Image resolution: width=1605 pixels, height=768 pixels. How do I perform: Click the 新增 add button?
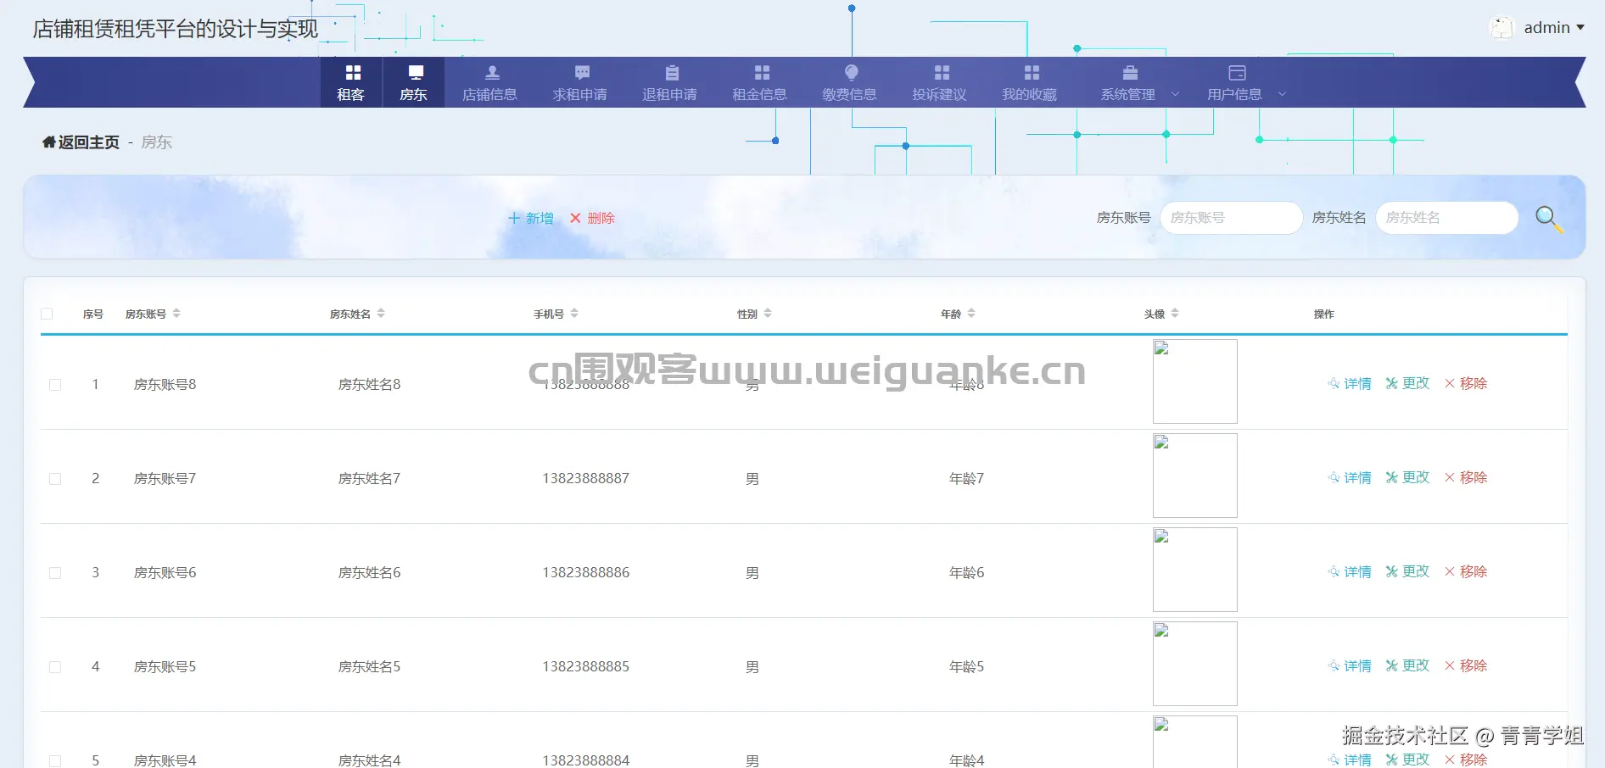531,219
